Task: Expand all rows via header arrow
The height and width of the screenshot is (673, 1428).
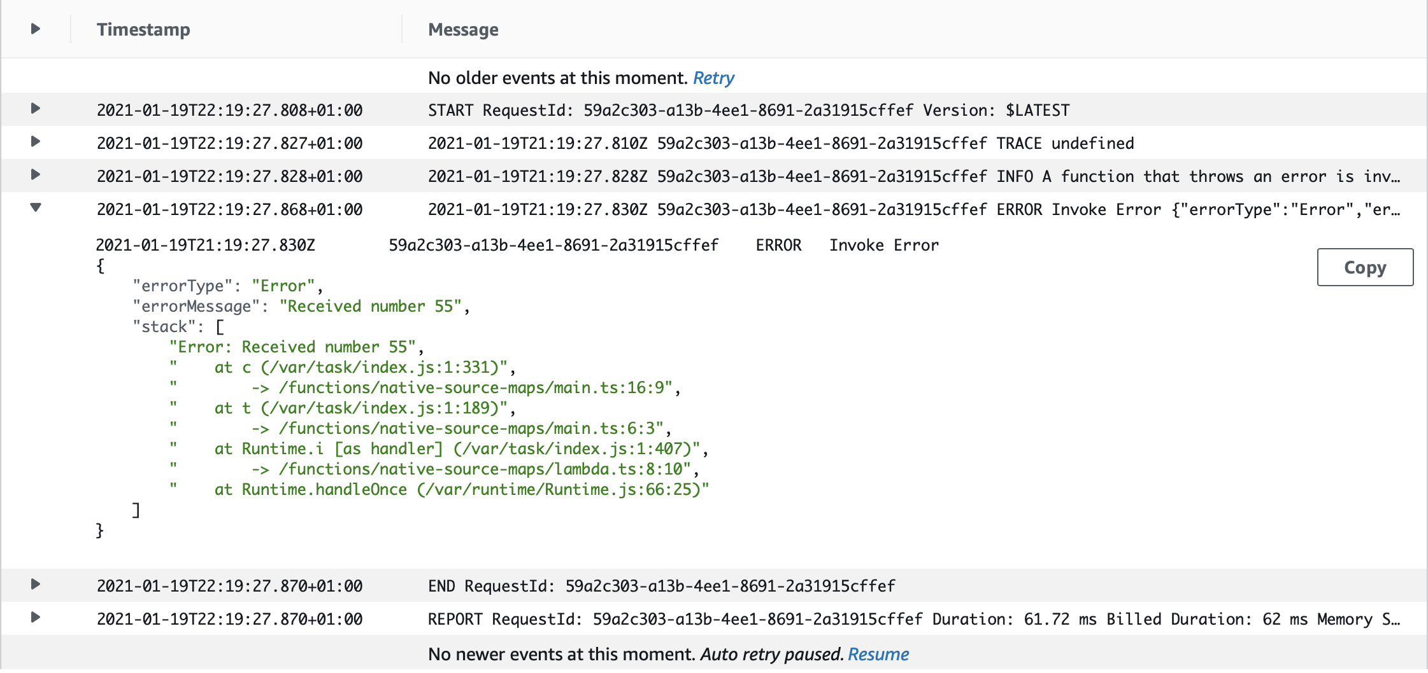Action: 36,29
